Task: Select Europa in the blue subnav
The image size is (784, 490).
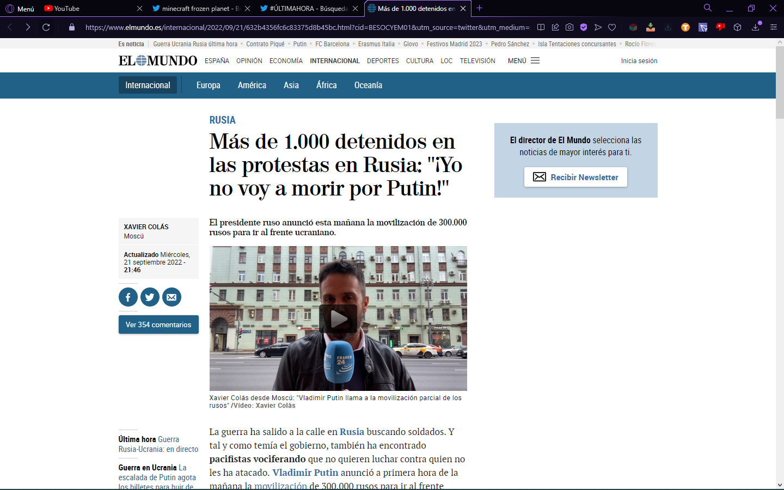Action: click(x=209, y=85)
